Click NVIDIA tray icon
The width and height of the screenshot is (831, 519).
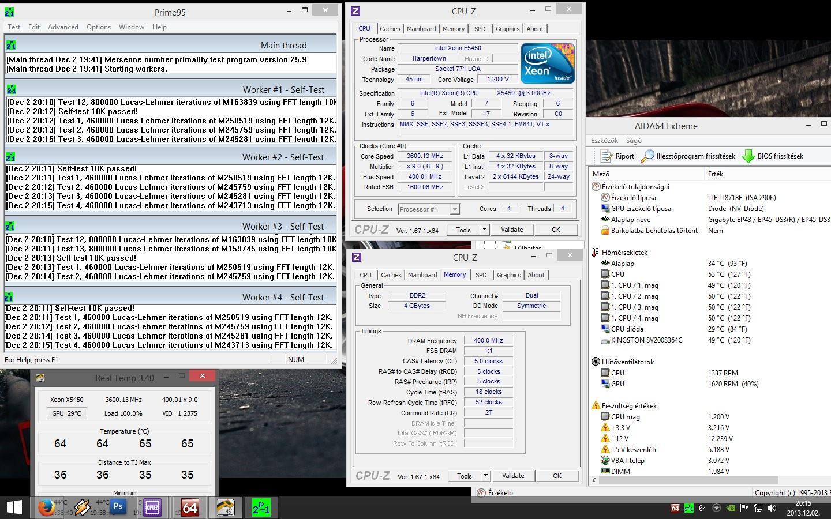coord(731,508)
